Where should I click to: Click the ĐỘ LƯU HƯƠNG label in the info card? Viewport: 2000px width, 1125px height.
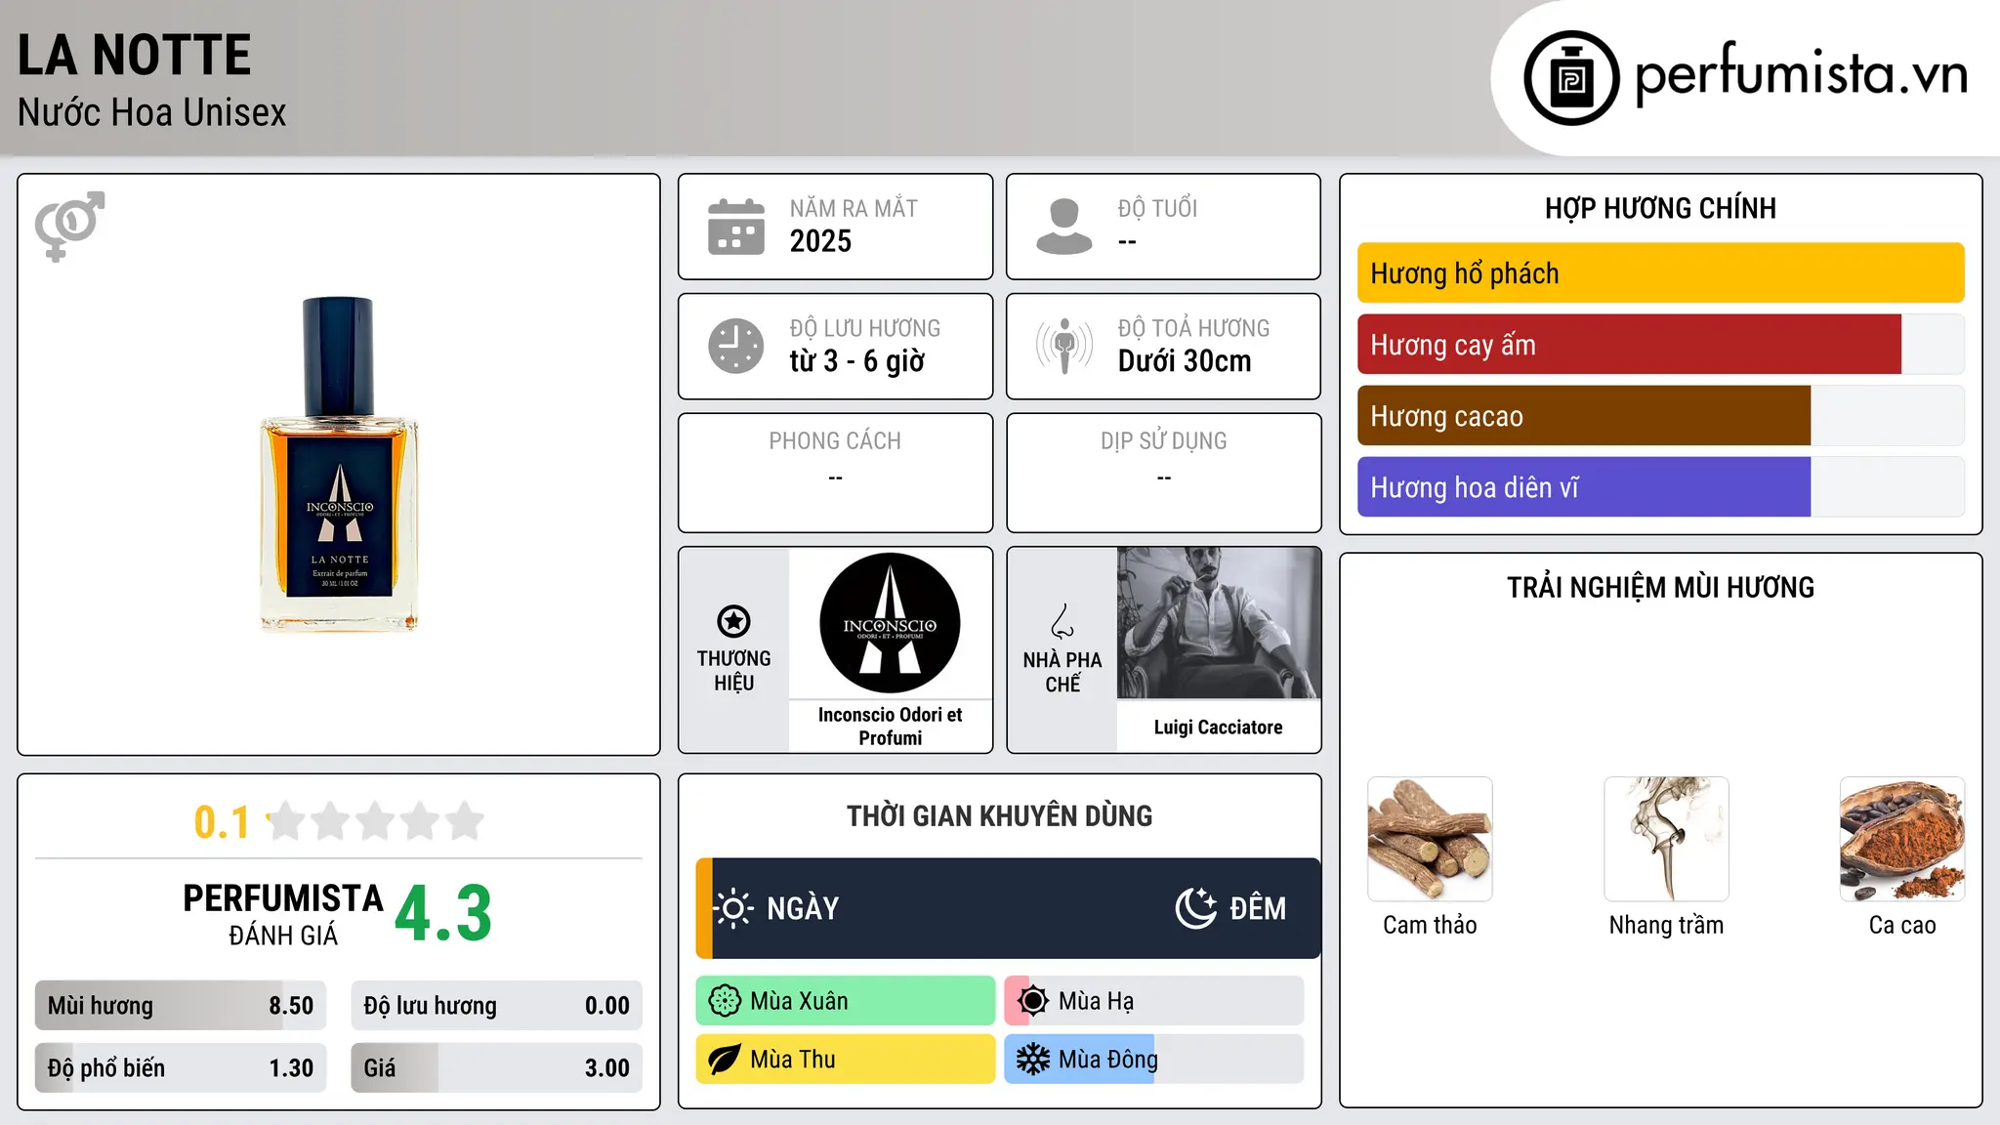pos(864,328)
